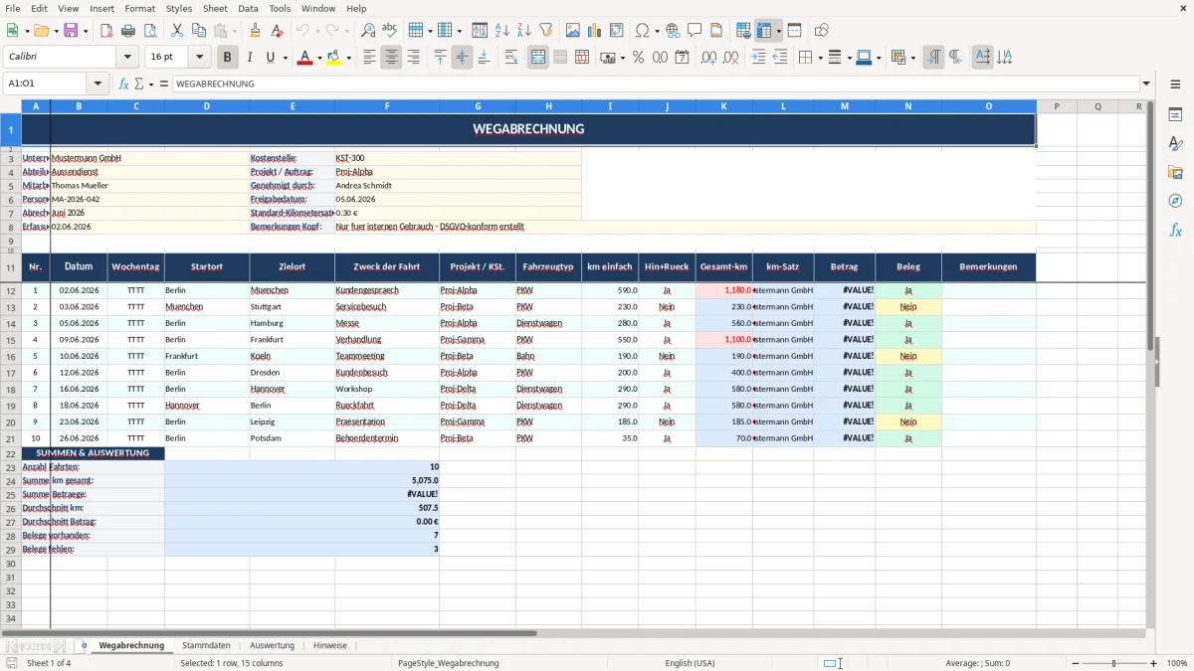Open the sidebar Gallery panel icon

pos(1175,172)
